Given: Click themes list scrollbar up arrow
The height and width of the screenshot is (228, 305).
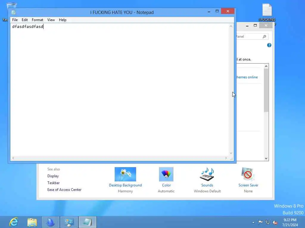Looking at the screenshot, I should 266,66.
